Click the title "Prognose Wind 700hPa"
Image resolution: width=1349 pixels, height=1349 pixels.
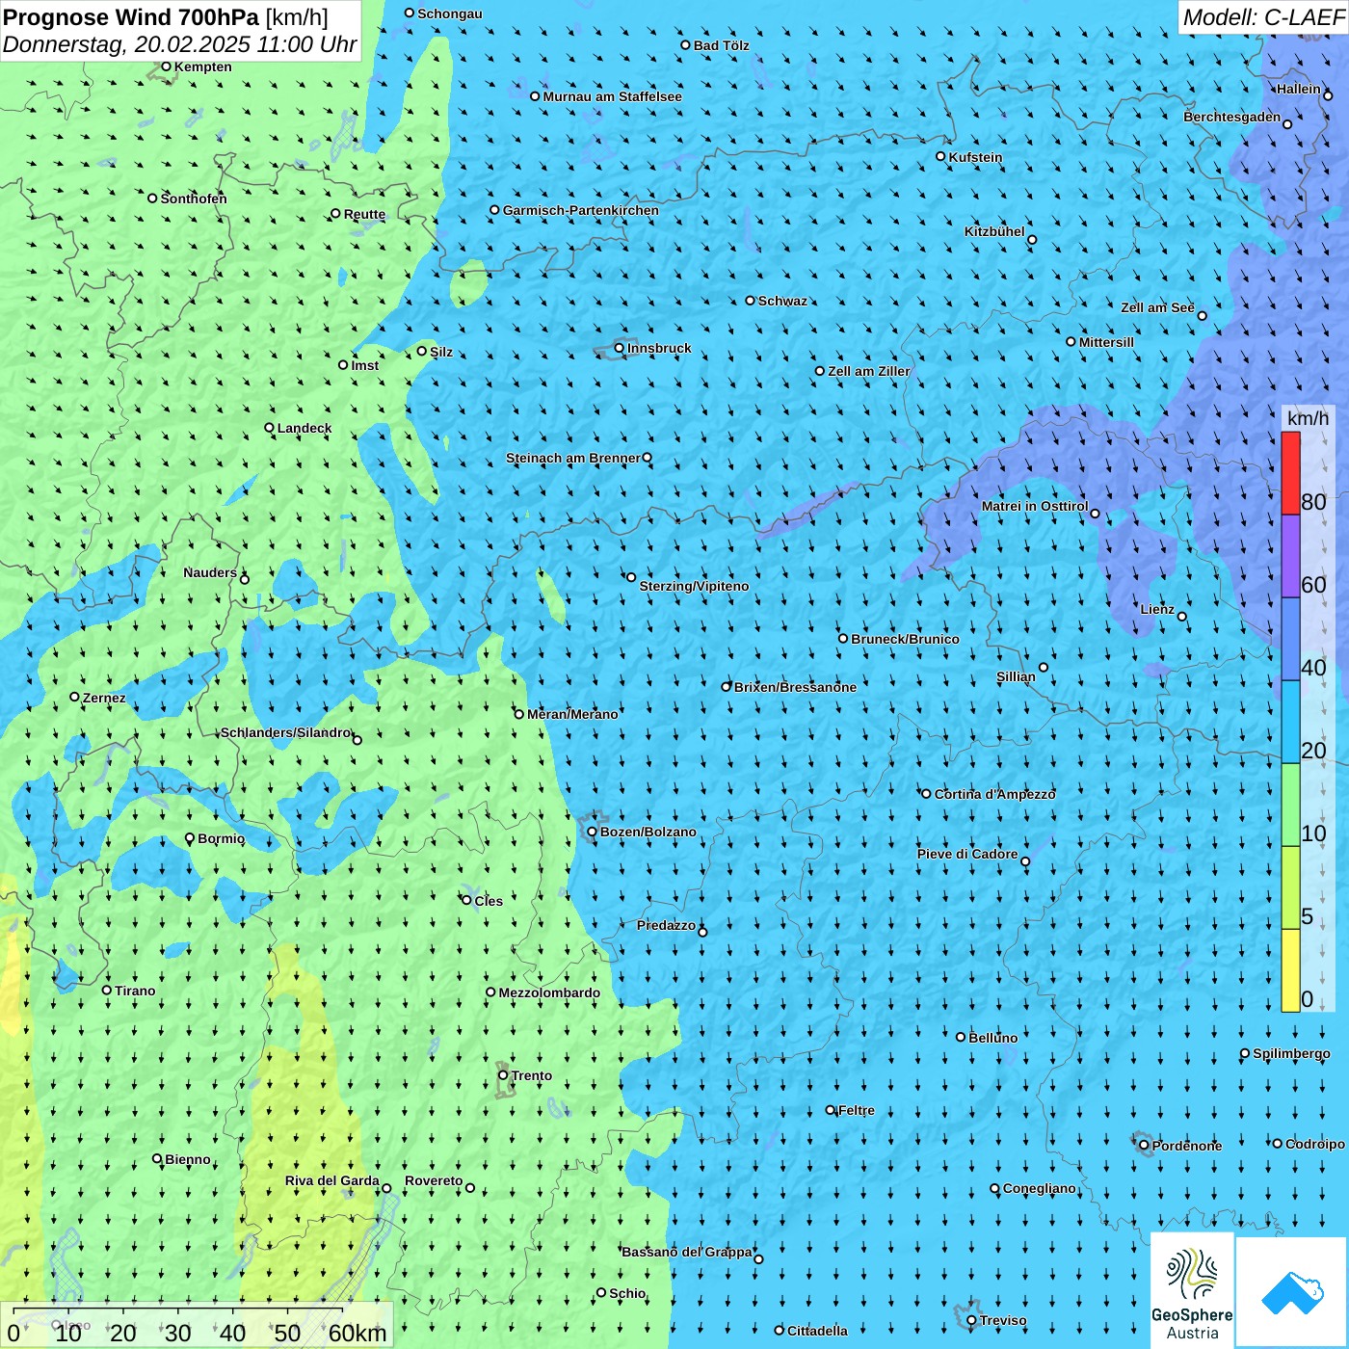click(x=131, y=17)
